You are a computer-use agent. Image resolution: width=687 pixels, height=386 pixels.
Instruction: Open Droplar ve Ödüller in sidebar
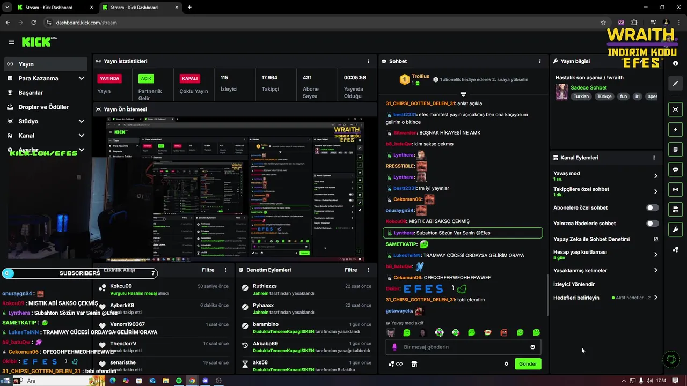pyautogui.click(x=45, y=107)
